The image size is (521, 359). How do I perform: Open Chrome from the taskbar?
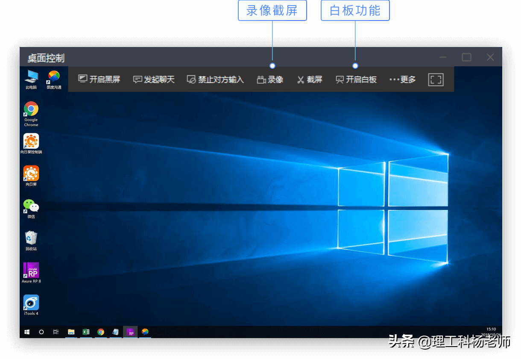pyautogui.click(x=101, y=332)
